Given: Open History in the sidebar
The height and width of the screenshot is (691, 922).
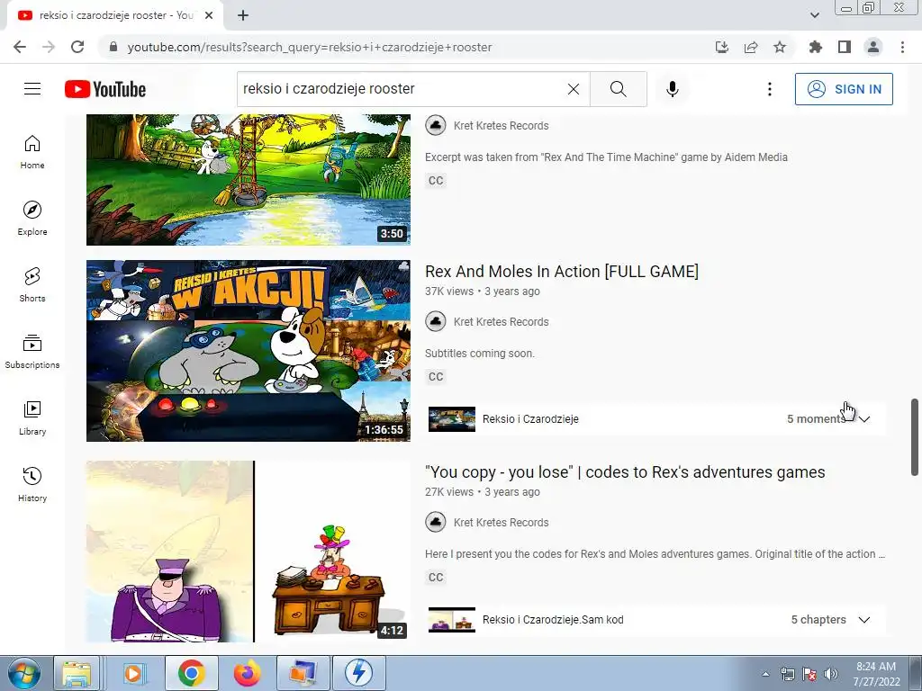Looking at the screenshot, I should coord(32,484).
